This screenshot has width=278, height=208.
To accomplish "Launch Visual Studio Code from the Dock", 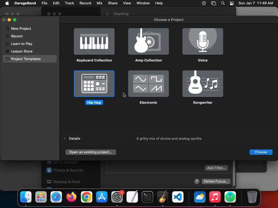I will point(178,197).
